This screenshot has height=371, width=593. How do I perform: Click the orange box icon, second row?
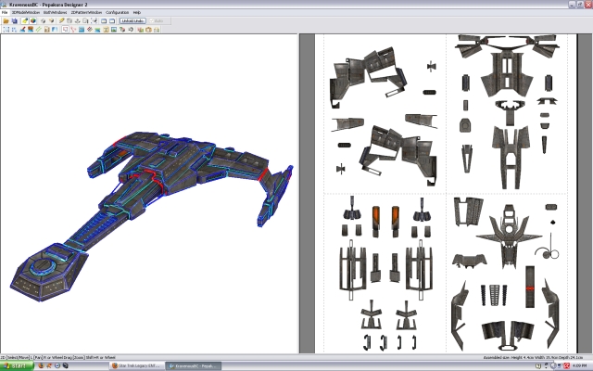148,29
